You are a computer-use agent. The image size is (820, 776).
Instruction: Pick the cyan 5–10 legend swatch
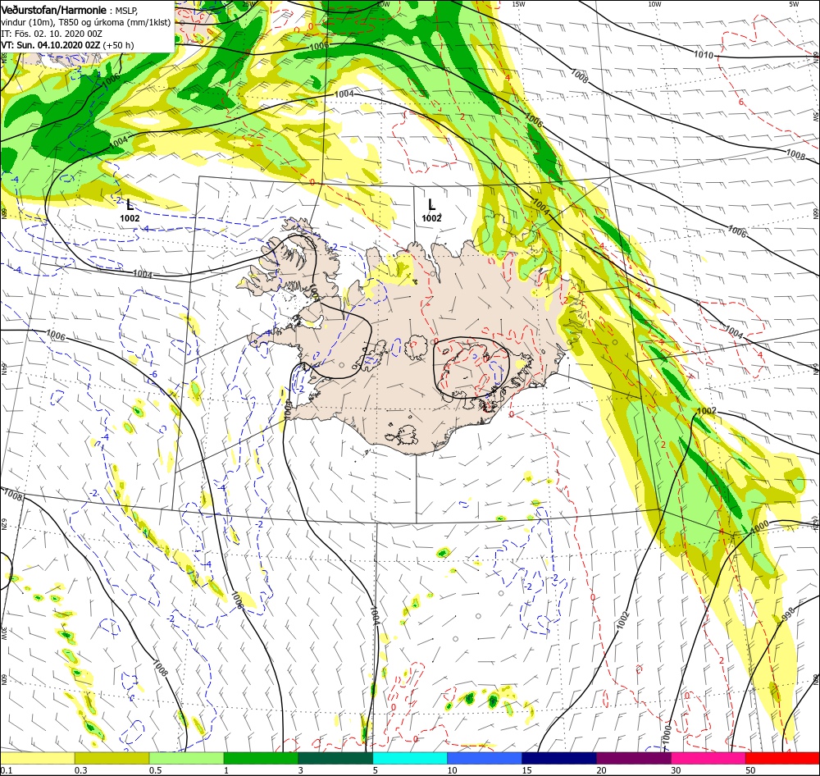click(410, 758)
